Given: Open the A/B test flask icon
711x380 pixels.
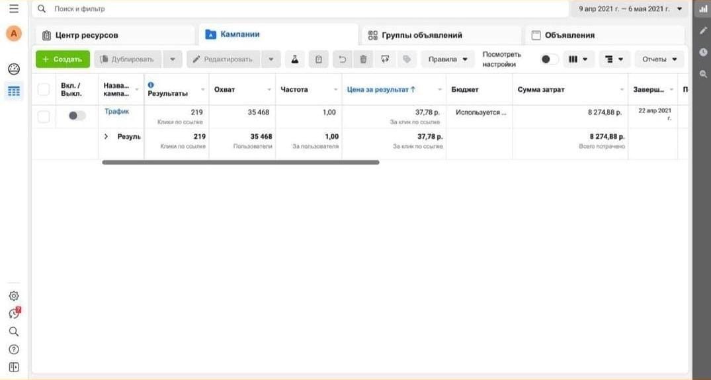Looking at the screenshot, I should 295,59.
